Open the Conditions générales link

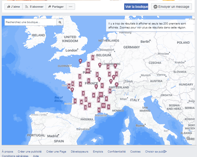15,156
